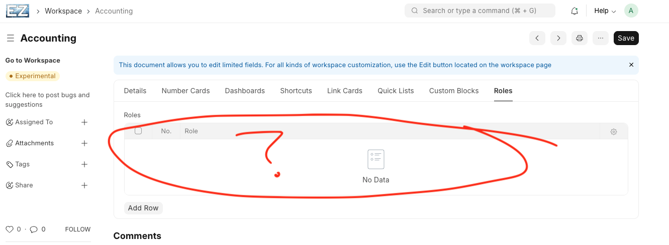Open the Link Cards tab

pyautogui.click(x=345, y=91)
